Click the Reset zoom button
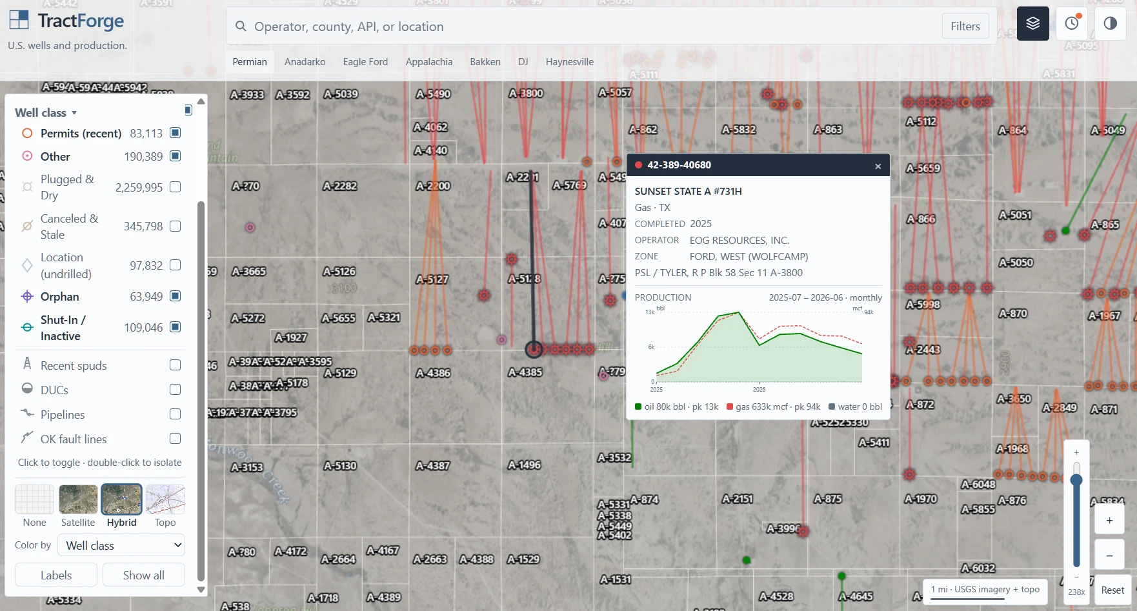Viewport: 1137px width, 611px height. (1112, 590)
